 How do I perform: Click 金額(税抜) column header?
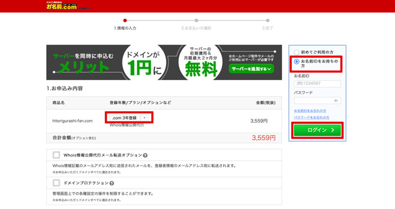[x=266, y=103]
